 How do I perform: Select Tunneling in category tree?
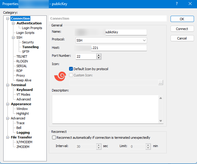pyautogui.click(x=30, y=47)
